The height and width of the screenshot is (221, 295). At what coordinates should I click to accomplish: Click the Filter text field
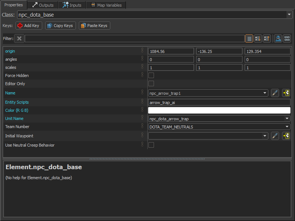pos(135,38)
